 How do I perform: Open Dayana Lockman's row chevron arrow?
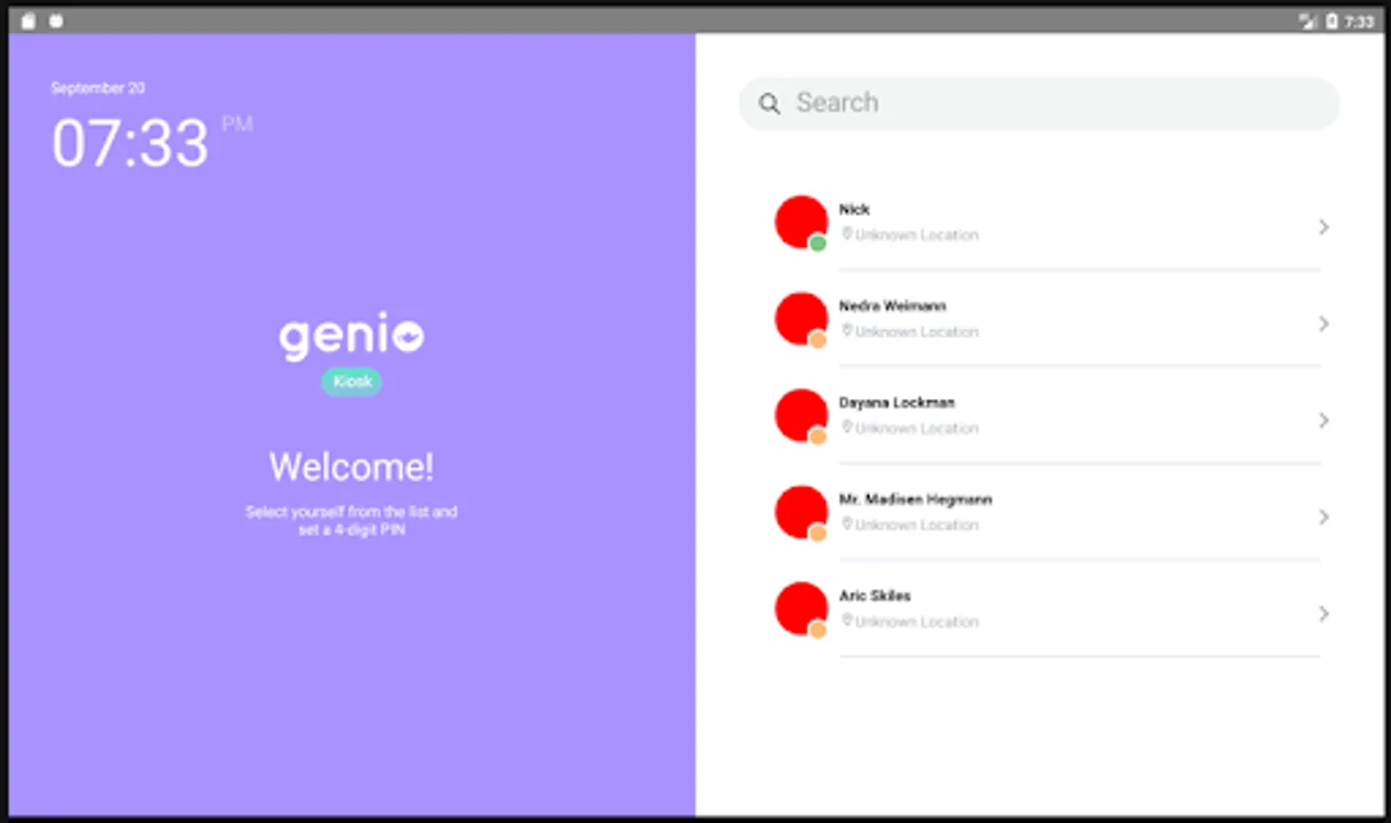point(1323,421)
